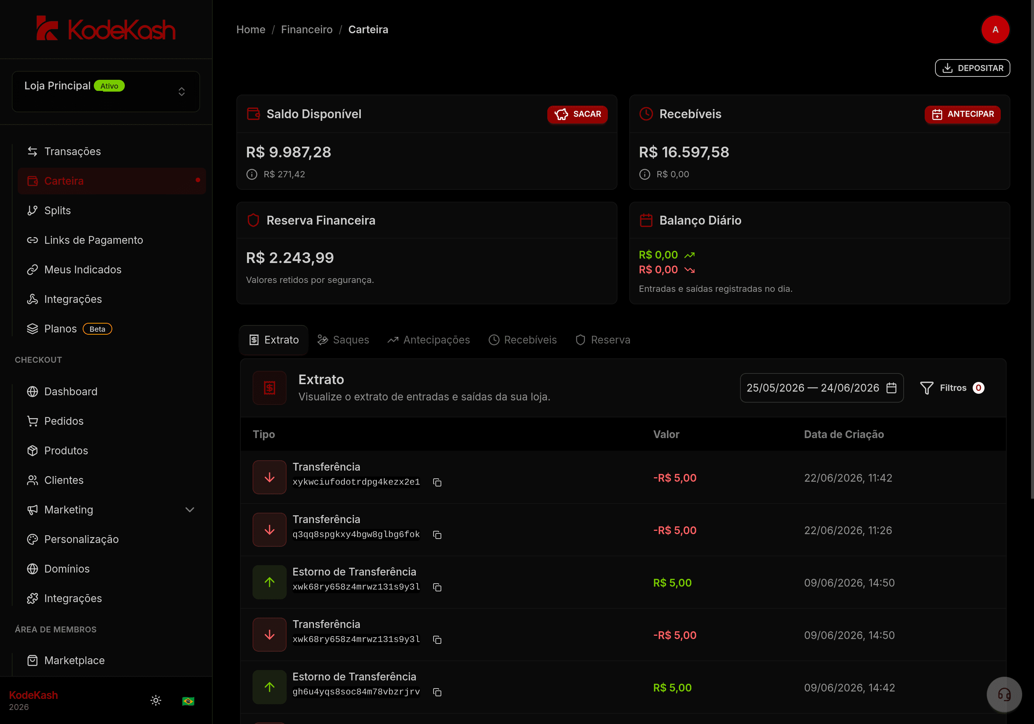Click the up-arrow icon of Estorno 14:42
1034x724 pixels.
tap(269, 687)
